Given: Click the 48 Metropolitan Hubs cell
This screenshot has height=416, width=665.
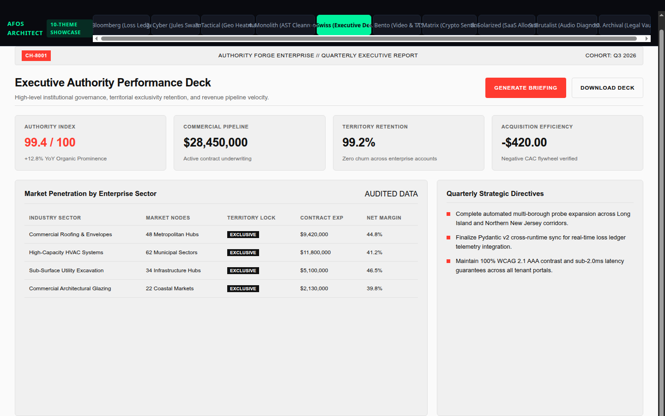Looking at the screenshot, I should [172, 234].
